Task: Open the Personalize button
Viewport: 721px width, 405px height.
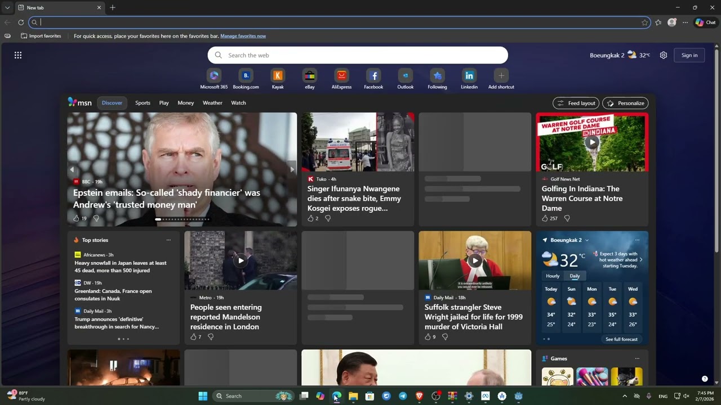Action: pos(625,103)
